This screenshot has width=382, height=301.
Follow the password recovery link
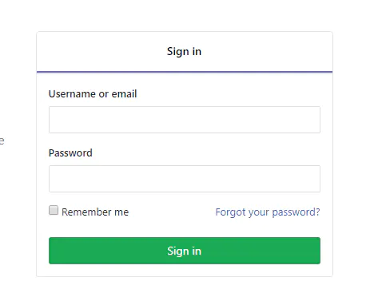[268, 212]
